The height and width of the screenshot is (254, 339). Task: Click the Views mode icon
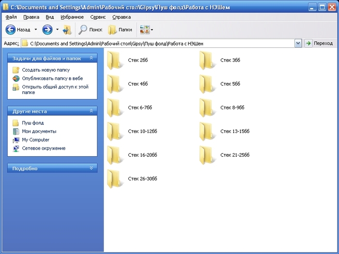pos(145,30)
